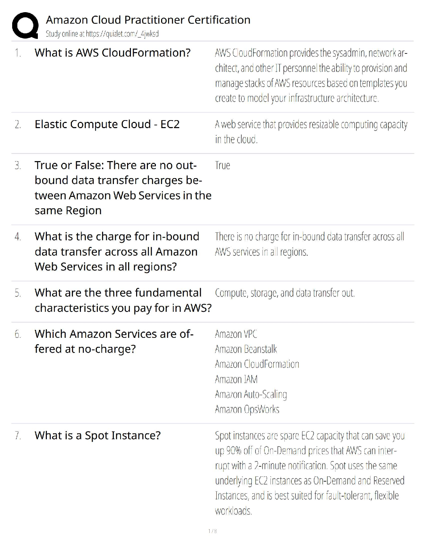425x550 pixels.
Task: Click 'Amazon OpsWorks' in the answer list
Action: [247, 409]
